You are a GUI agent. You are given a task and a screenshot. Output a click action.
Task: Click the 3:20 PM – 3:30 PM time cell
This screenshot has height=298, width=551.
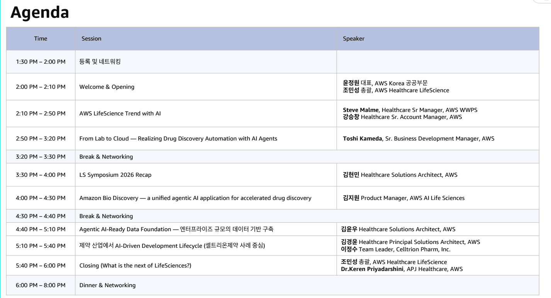point(41,157)
